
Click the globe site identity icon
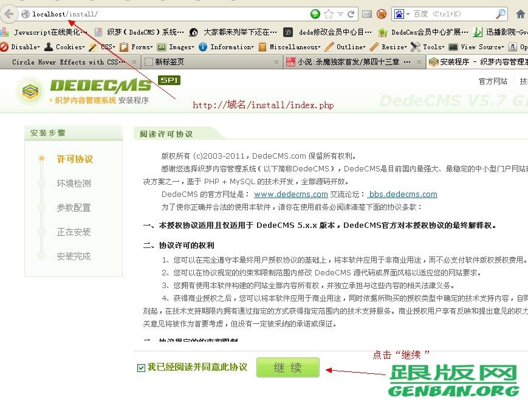[26, 14]
